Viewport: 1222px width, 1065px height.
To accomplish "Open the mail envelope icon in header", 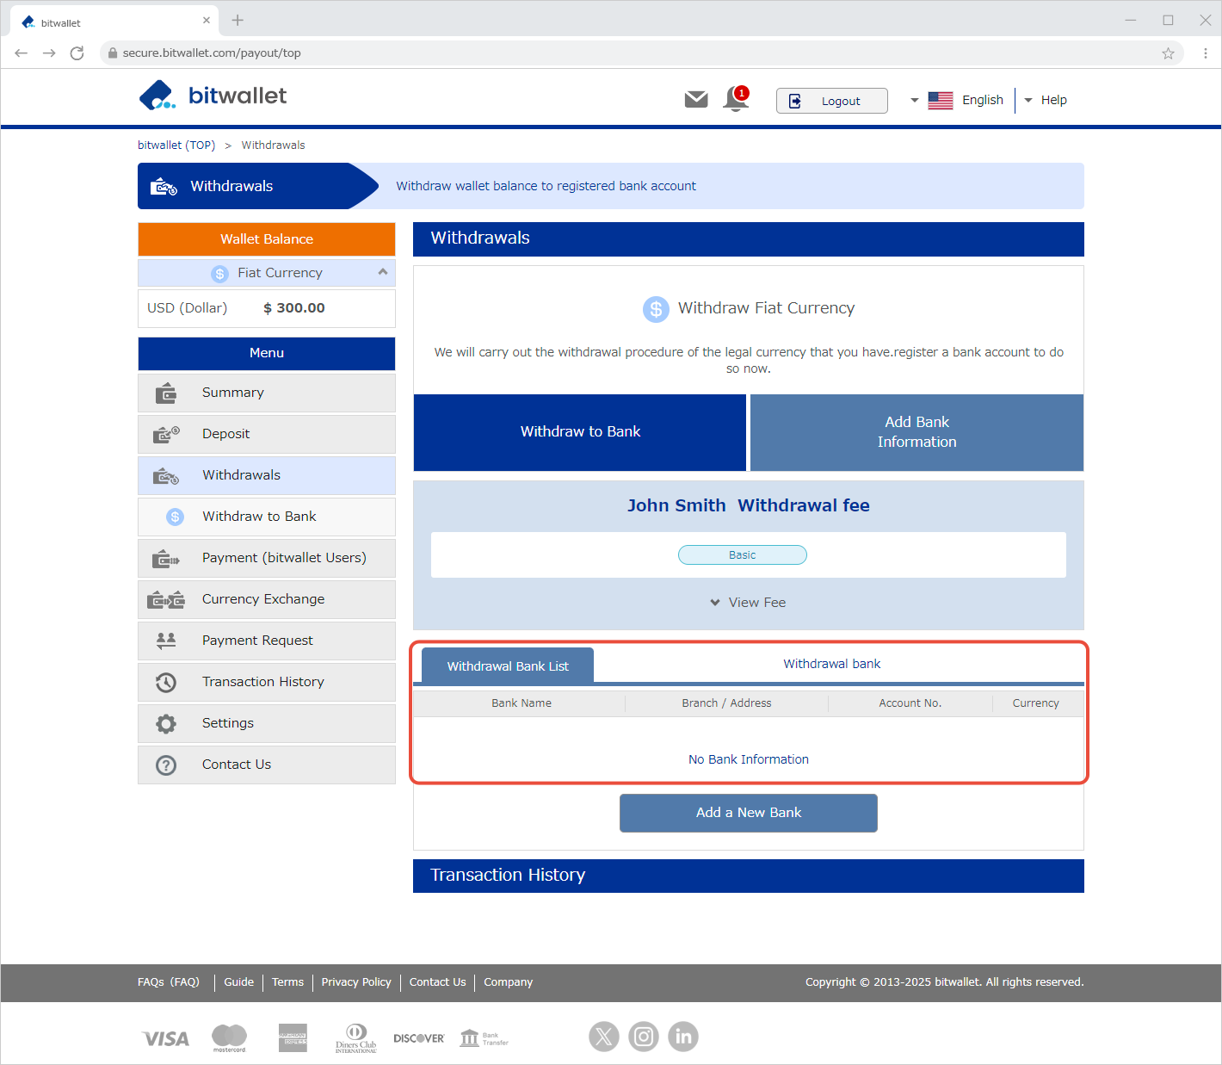I will 695,100.
